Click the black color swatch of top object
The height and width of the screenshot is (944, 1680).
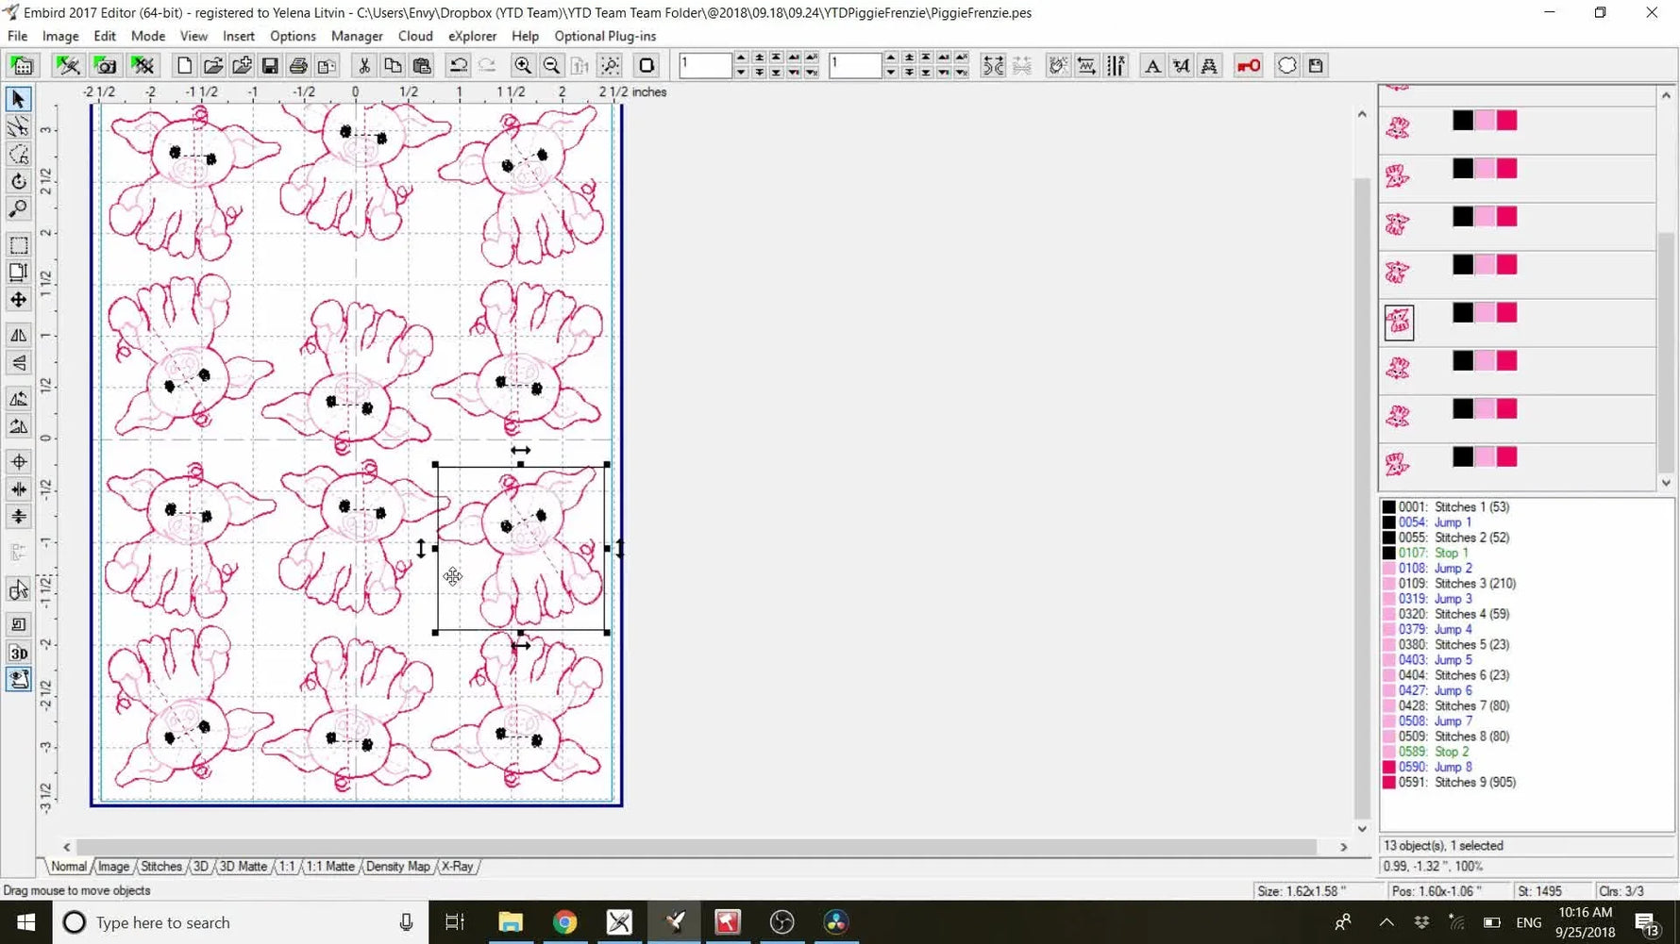click(1462, 120)
